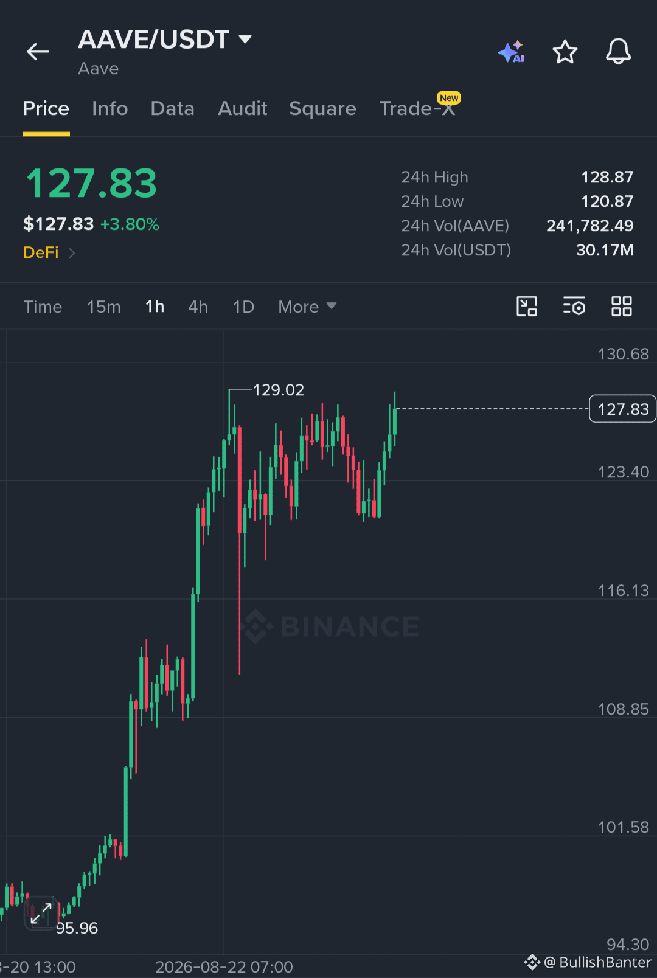Screen dimensions: 657x978
Task: Tap the 116.13 price axis label
Action: 624,591
